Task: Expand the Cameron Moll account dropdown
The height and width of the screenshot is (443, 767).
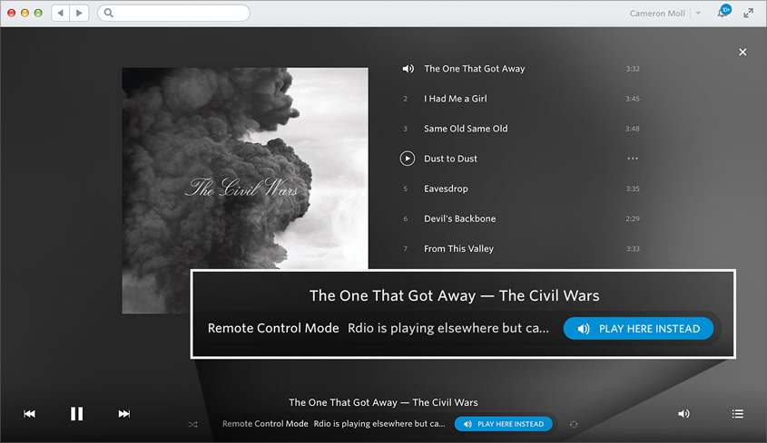Action: pyautogui.click(x=698, y=14)
